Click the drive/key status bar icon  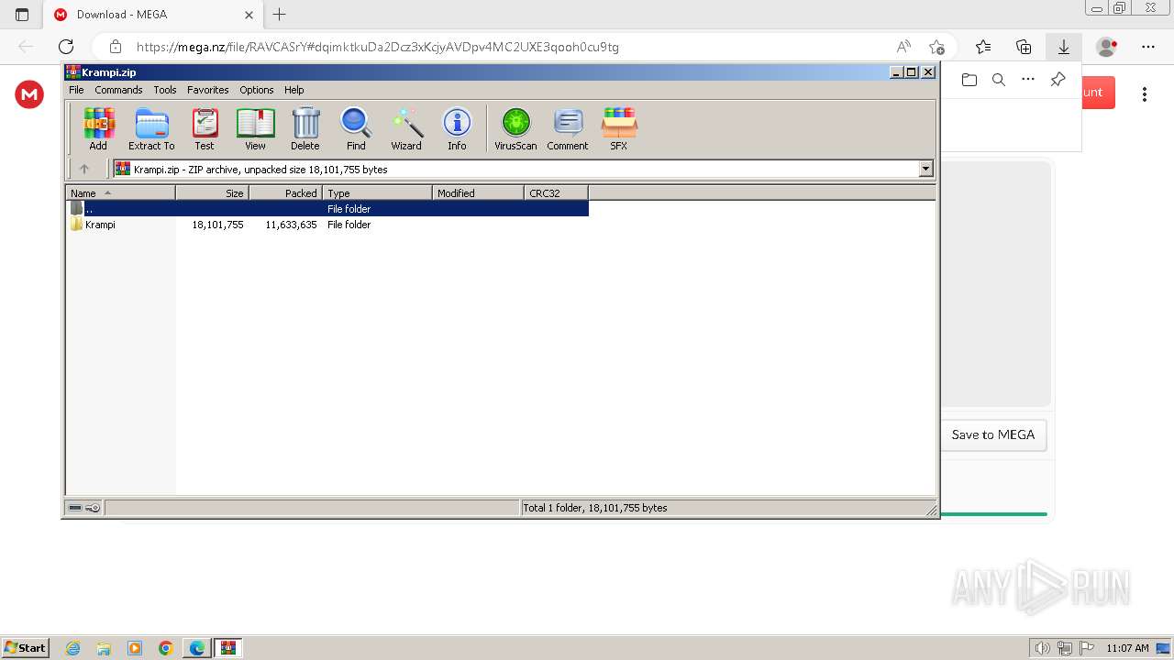tap(84, 508)
